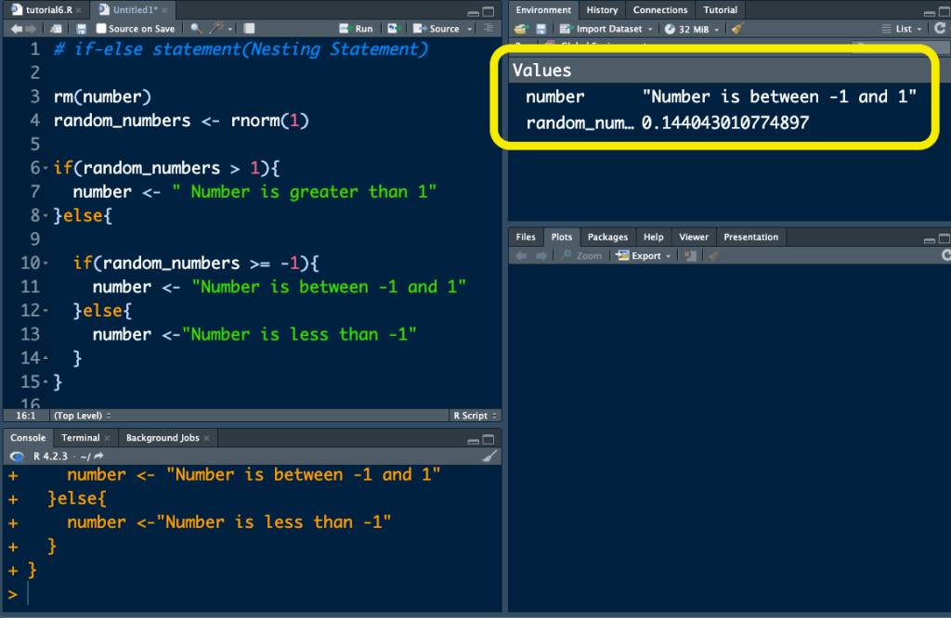Screen dimensions: 951x618
Task: Collapse the code fold arrow on line 6
Action: click(x=46, y=169)
